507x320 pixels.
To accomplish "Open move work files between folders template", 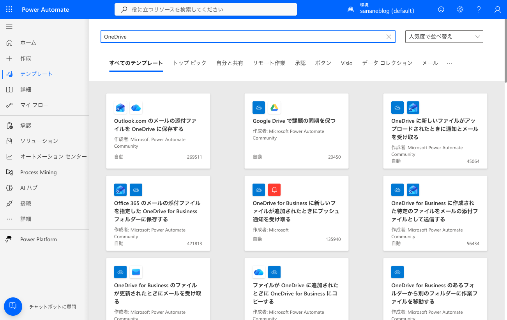I will [435, 289].
